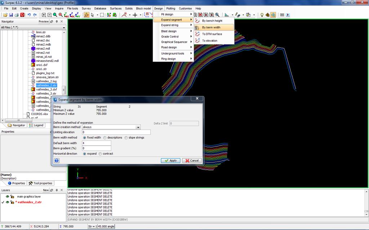Click the zoom in window plus icon
369x230 pixels.
44,15
